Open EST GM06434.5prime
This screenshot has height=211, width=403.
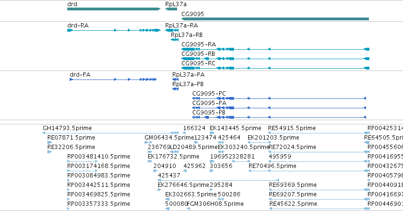[x=169, y=138]
